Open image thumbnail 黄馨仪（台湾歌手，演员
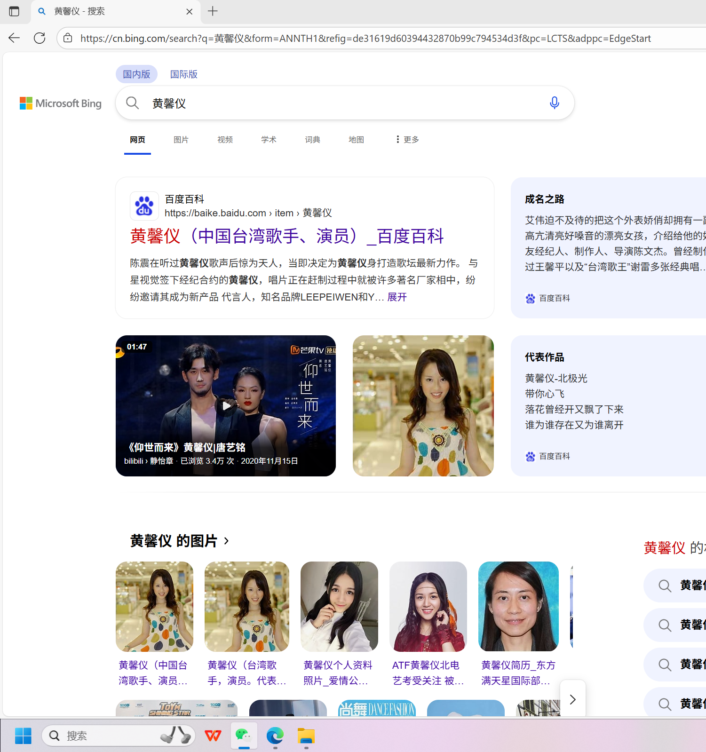The height and width of the screenshot is (752, 706). point(247,606)
